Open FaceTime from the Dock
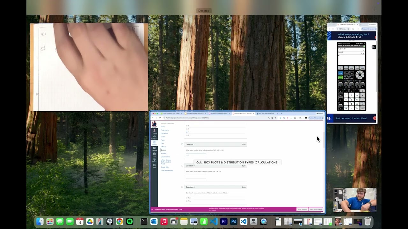Screen dimensions: 408x229 pyautogui.click(x=70, y=221)
